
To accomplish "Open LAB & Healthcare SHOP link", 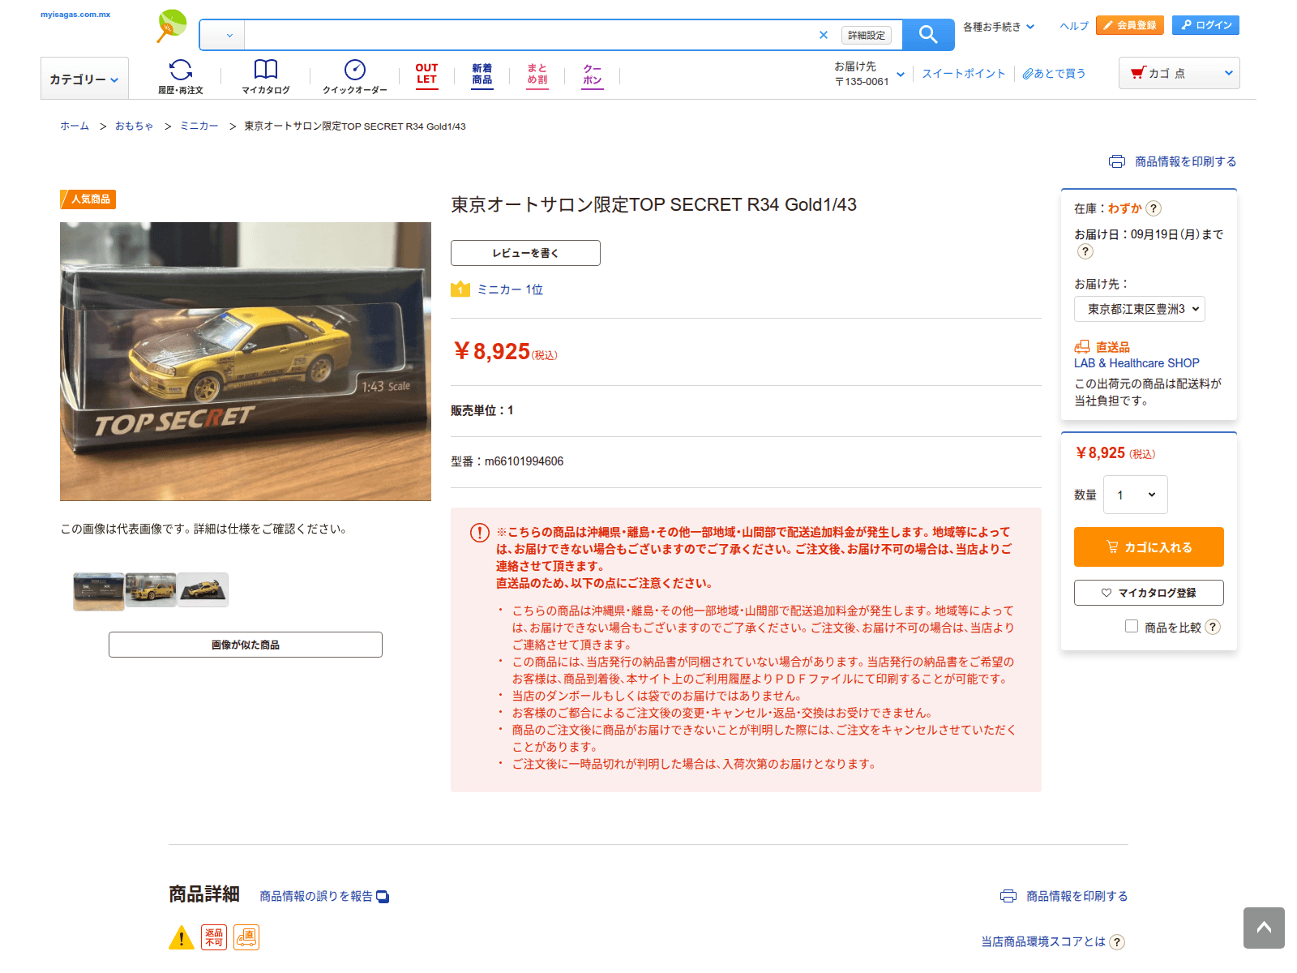I will coord(1136,363).
